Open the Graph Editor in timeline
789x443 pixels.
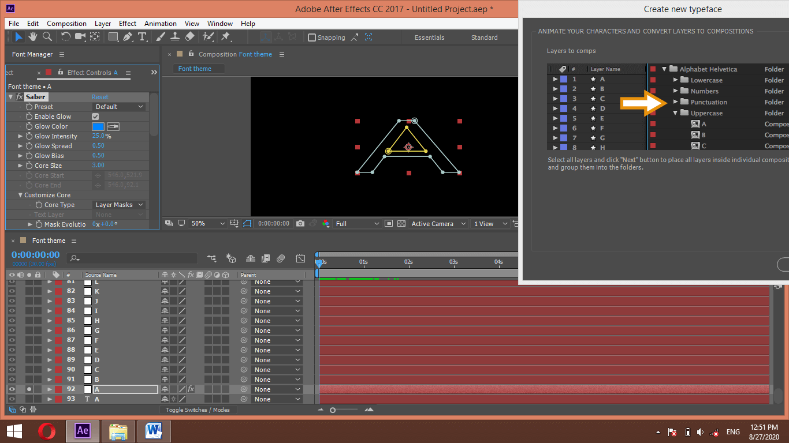(x=300, y=258)
